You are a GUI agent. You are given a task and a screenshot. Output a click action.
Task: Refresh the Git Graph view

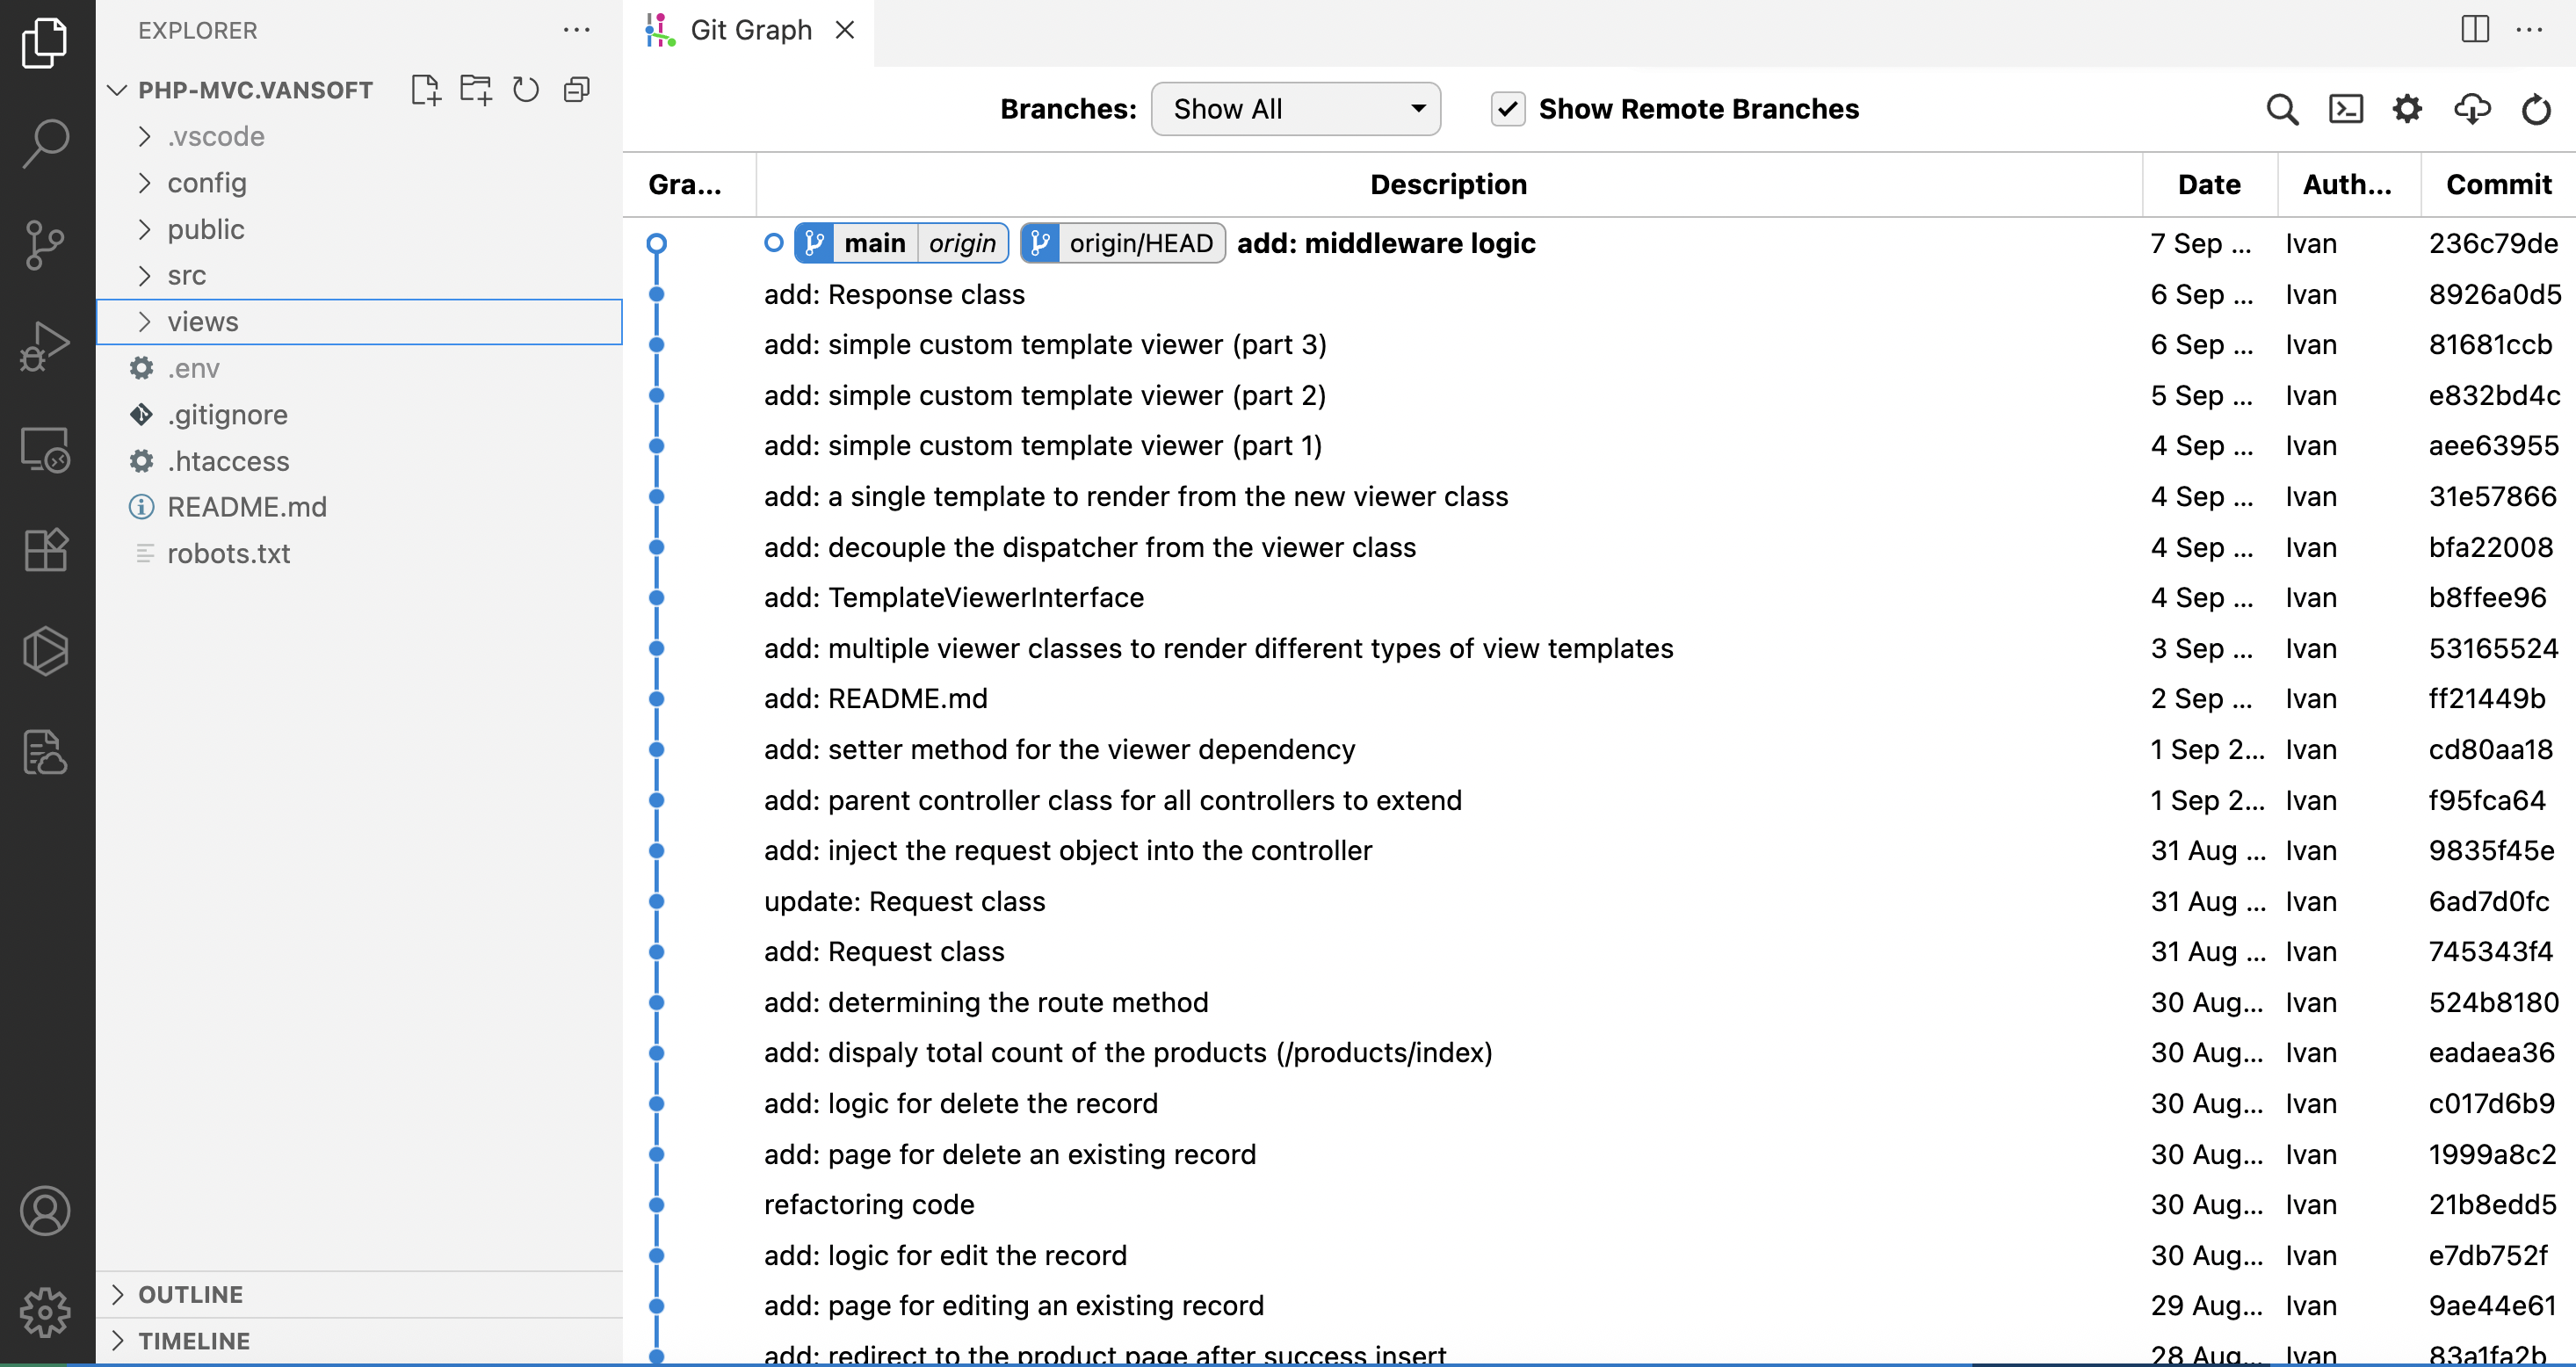[2535, 109]
